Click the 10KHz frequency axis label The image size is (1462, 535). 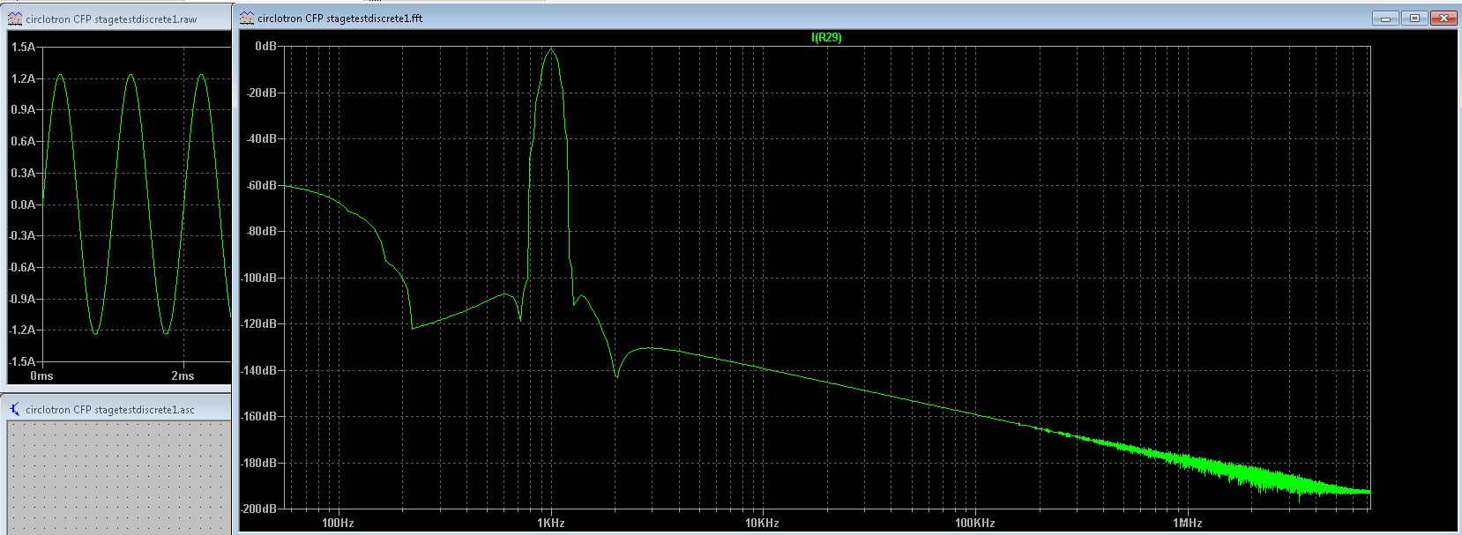pos(762,523)
